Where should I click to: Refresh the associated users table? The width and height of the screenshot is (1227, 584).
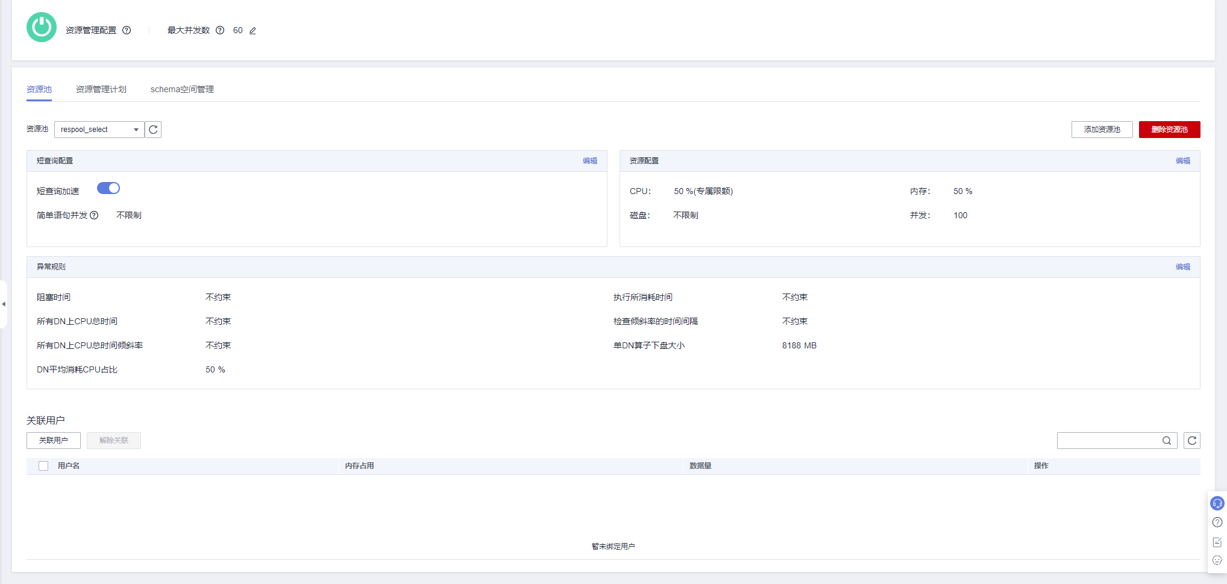coord(1192,441)
